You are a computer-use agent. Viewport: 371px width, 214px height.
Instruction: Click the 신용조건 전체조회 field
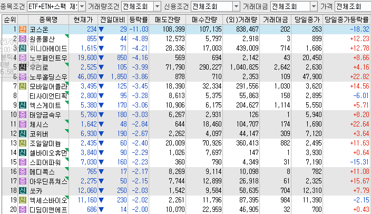pyautogui.click(x=212, y=6)
